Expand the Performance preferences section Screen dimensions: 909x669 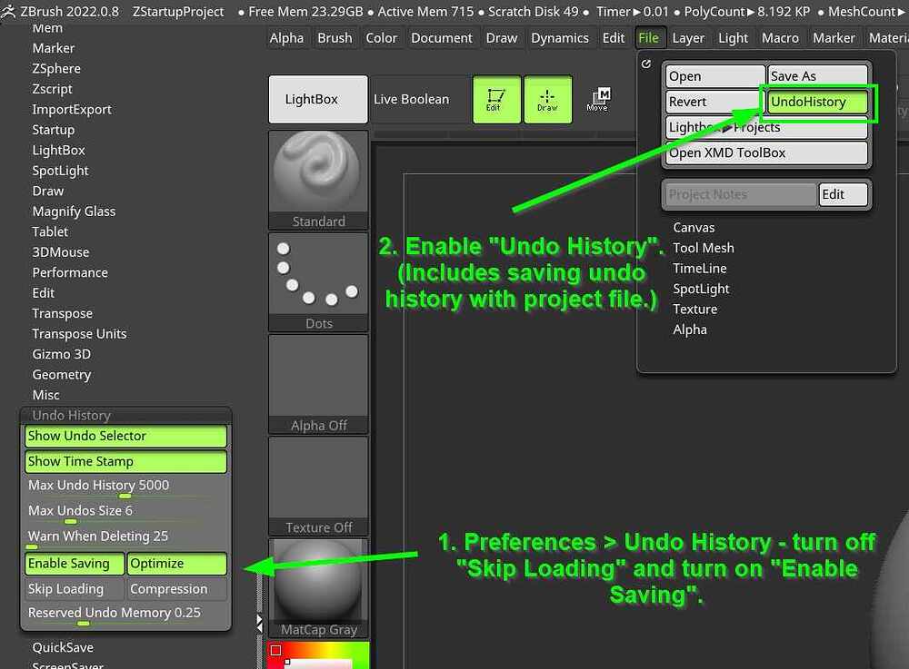(x=70, y=272)
